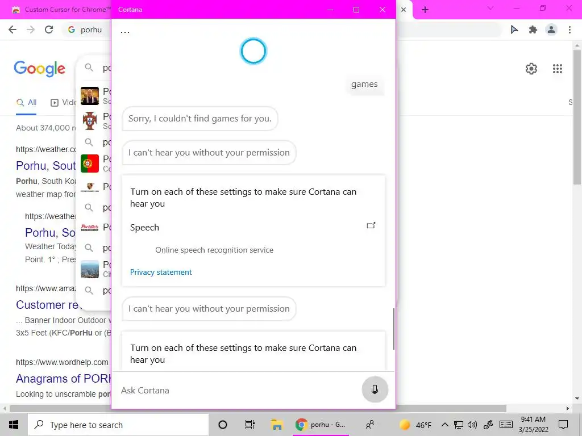Click the Chrome horizontal scrollbar
The image size is (582, 436).
point(258,409)
